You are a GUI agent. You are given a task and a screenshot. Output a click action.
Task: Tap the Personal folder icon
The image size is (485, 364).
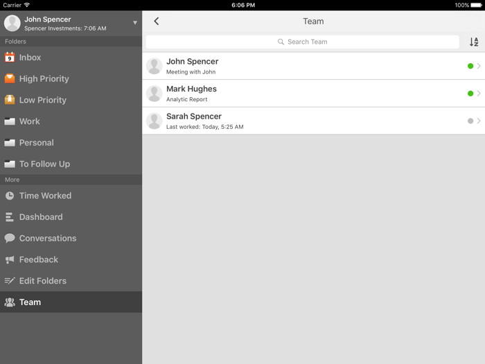pyautogui.click(x=10, y=143)
